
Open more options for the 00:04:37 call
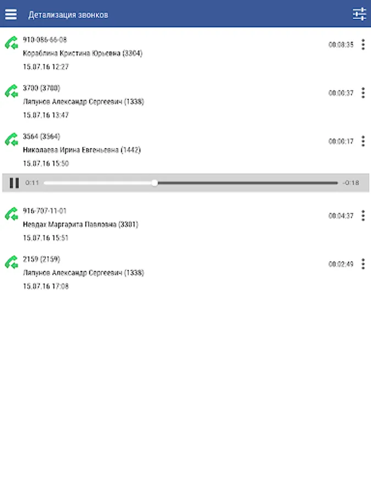coord(363,216)
